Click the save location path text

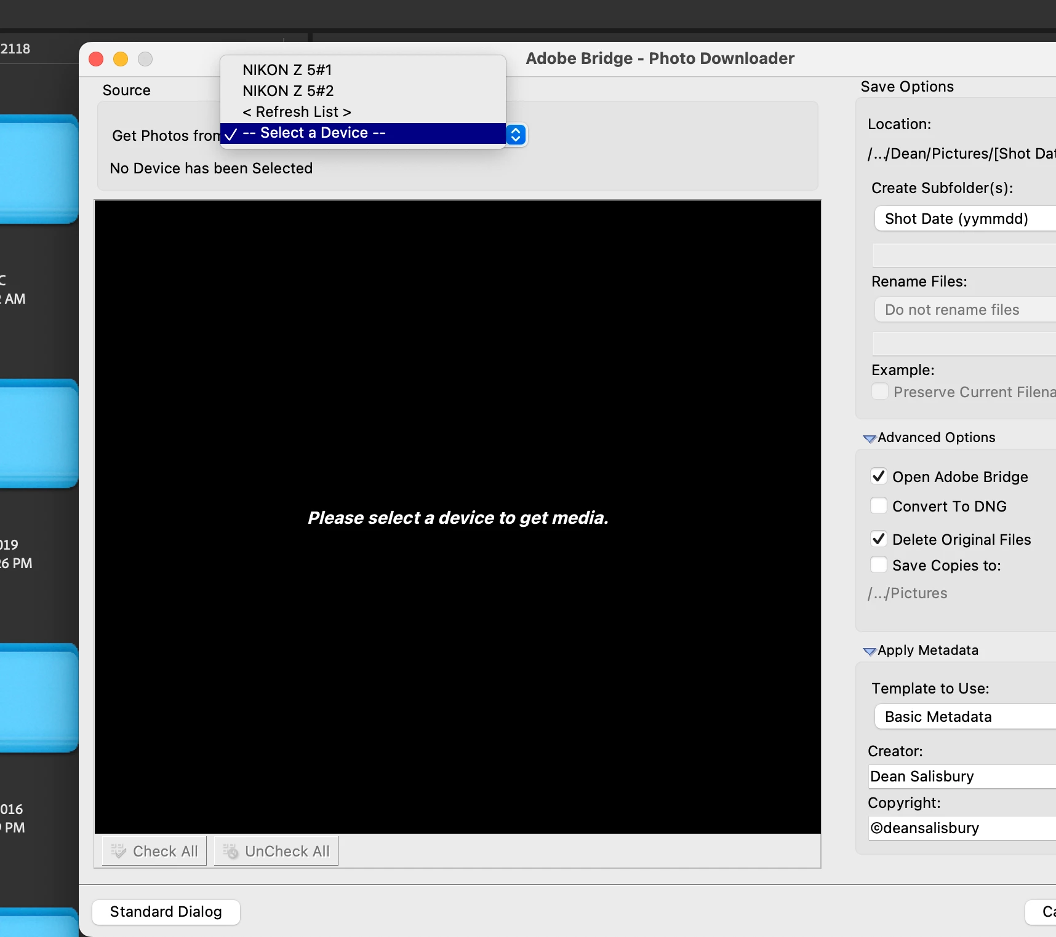point(962,153)
